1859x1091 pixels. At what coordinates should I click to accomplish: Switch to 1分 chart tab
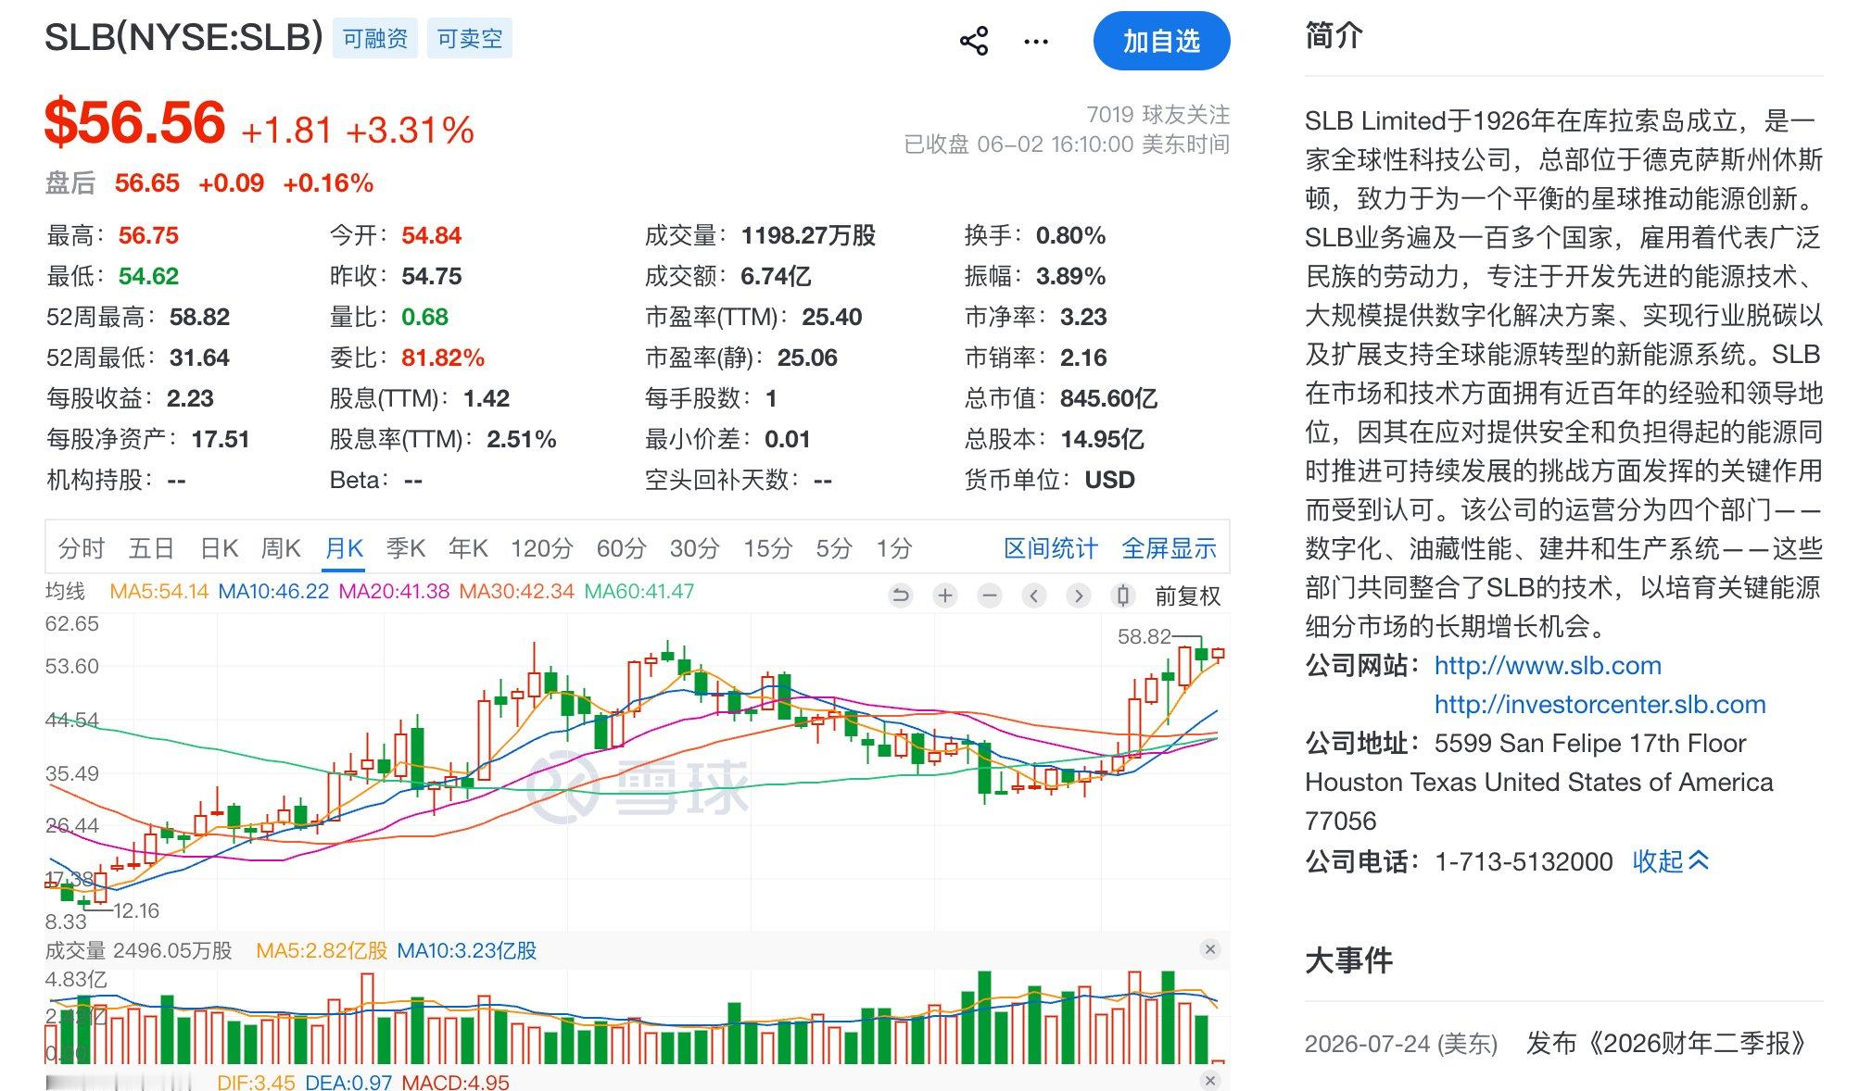pyautogui.click(x=894, y=548)
